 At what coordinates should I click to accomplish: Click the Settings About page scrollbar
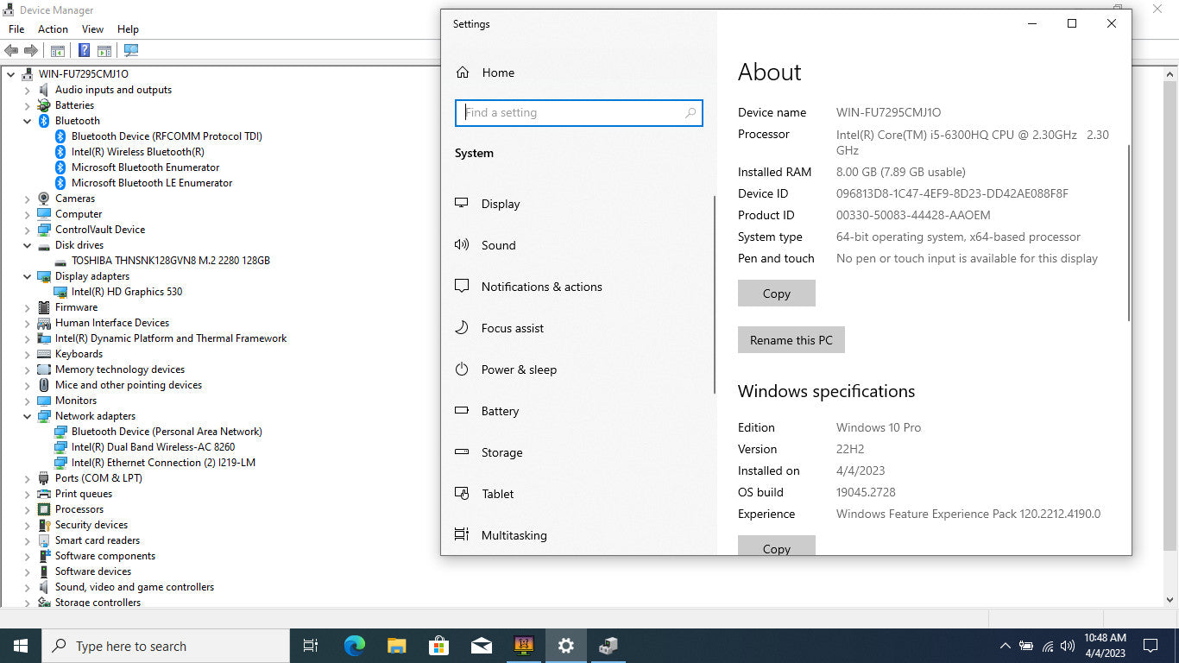[1128, 233]
